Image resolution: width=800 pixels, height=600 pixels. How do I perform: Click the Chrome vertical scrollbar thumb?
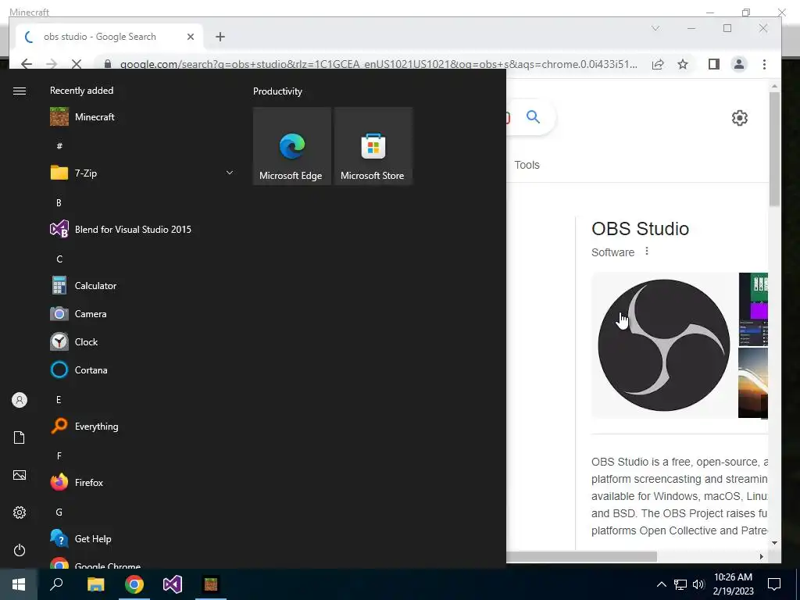click(774, 149)
